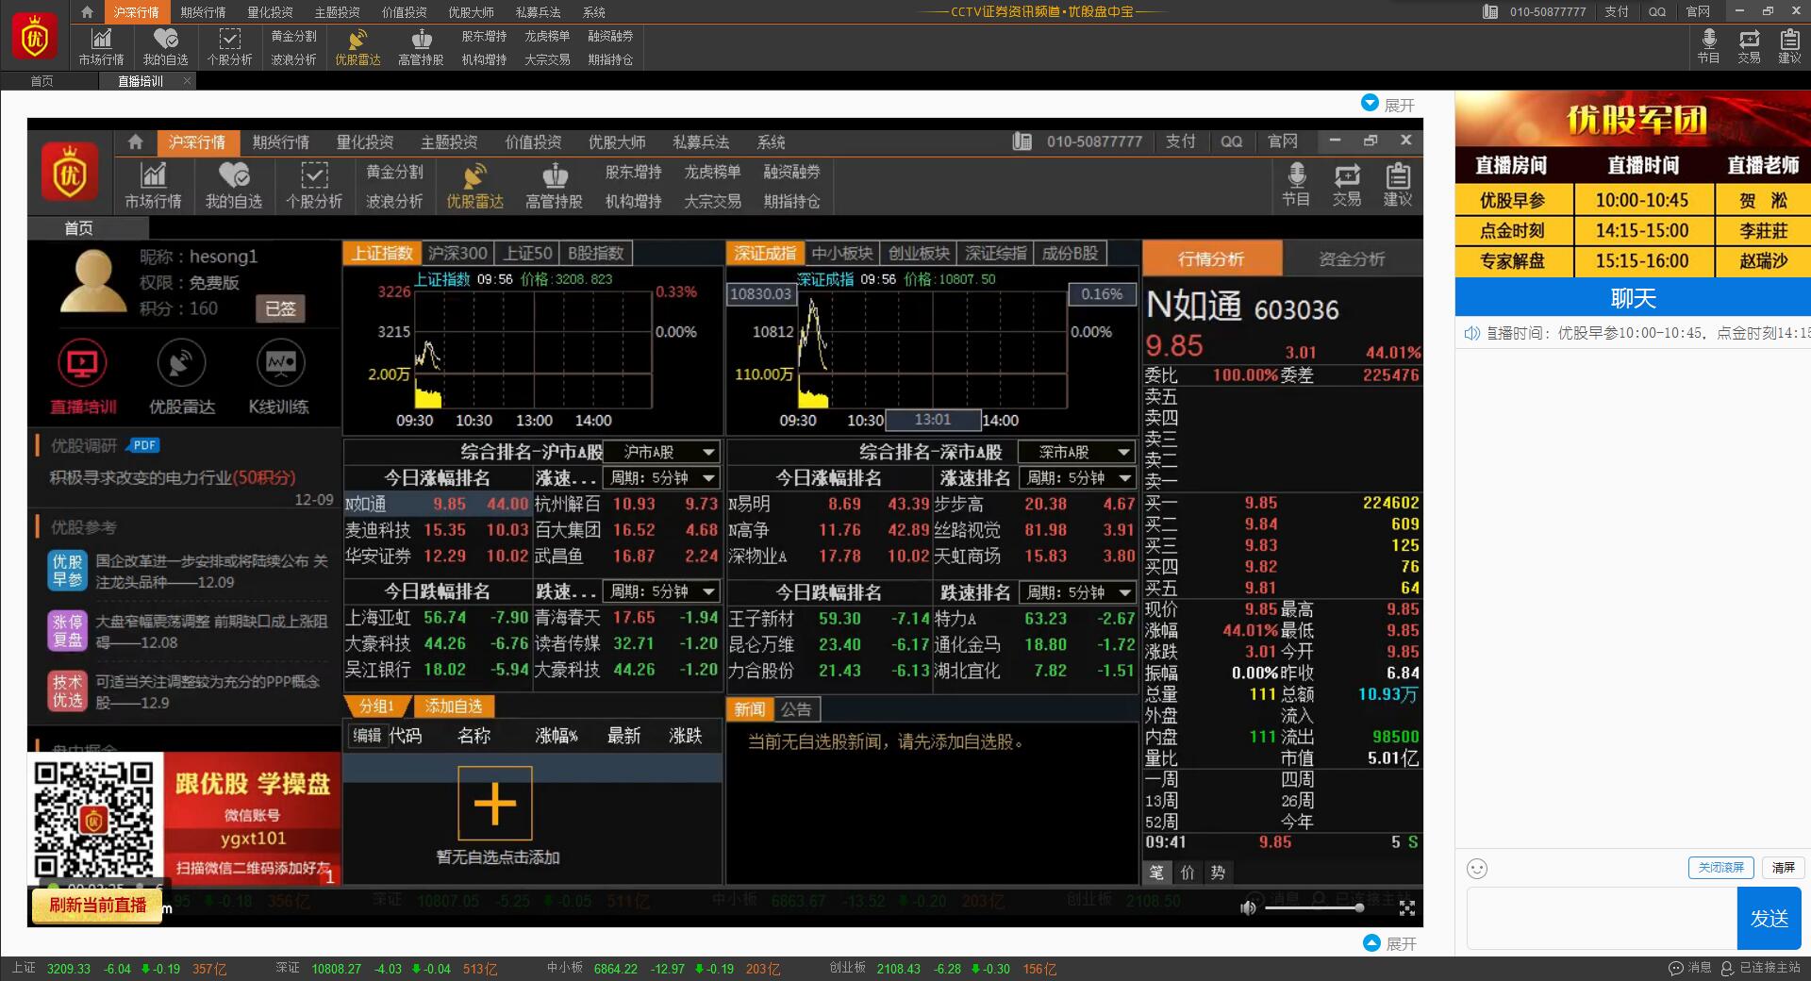Open 市场行情 chart toolbar icon
This screenshot has width=1811, height=981.
pos(101,46)
